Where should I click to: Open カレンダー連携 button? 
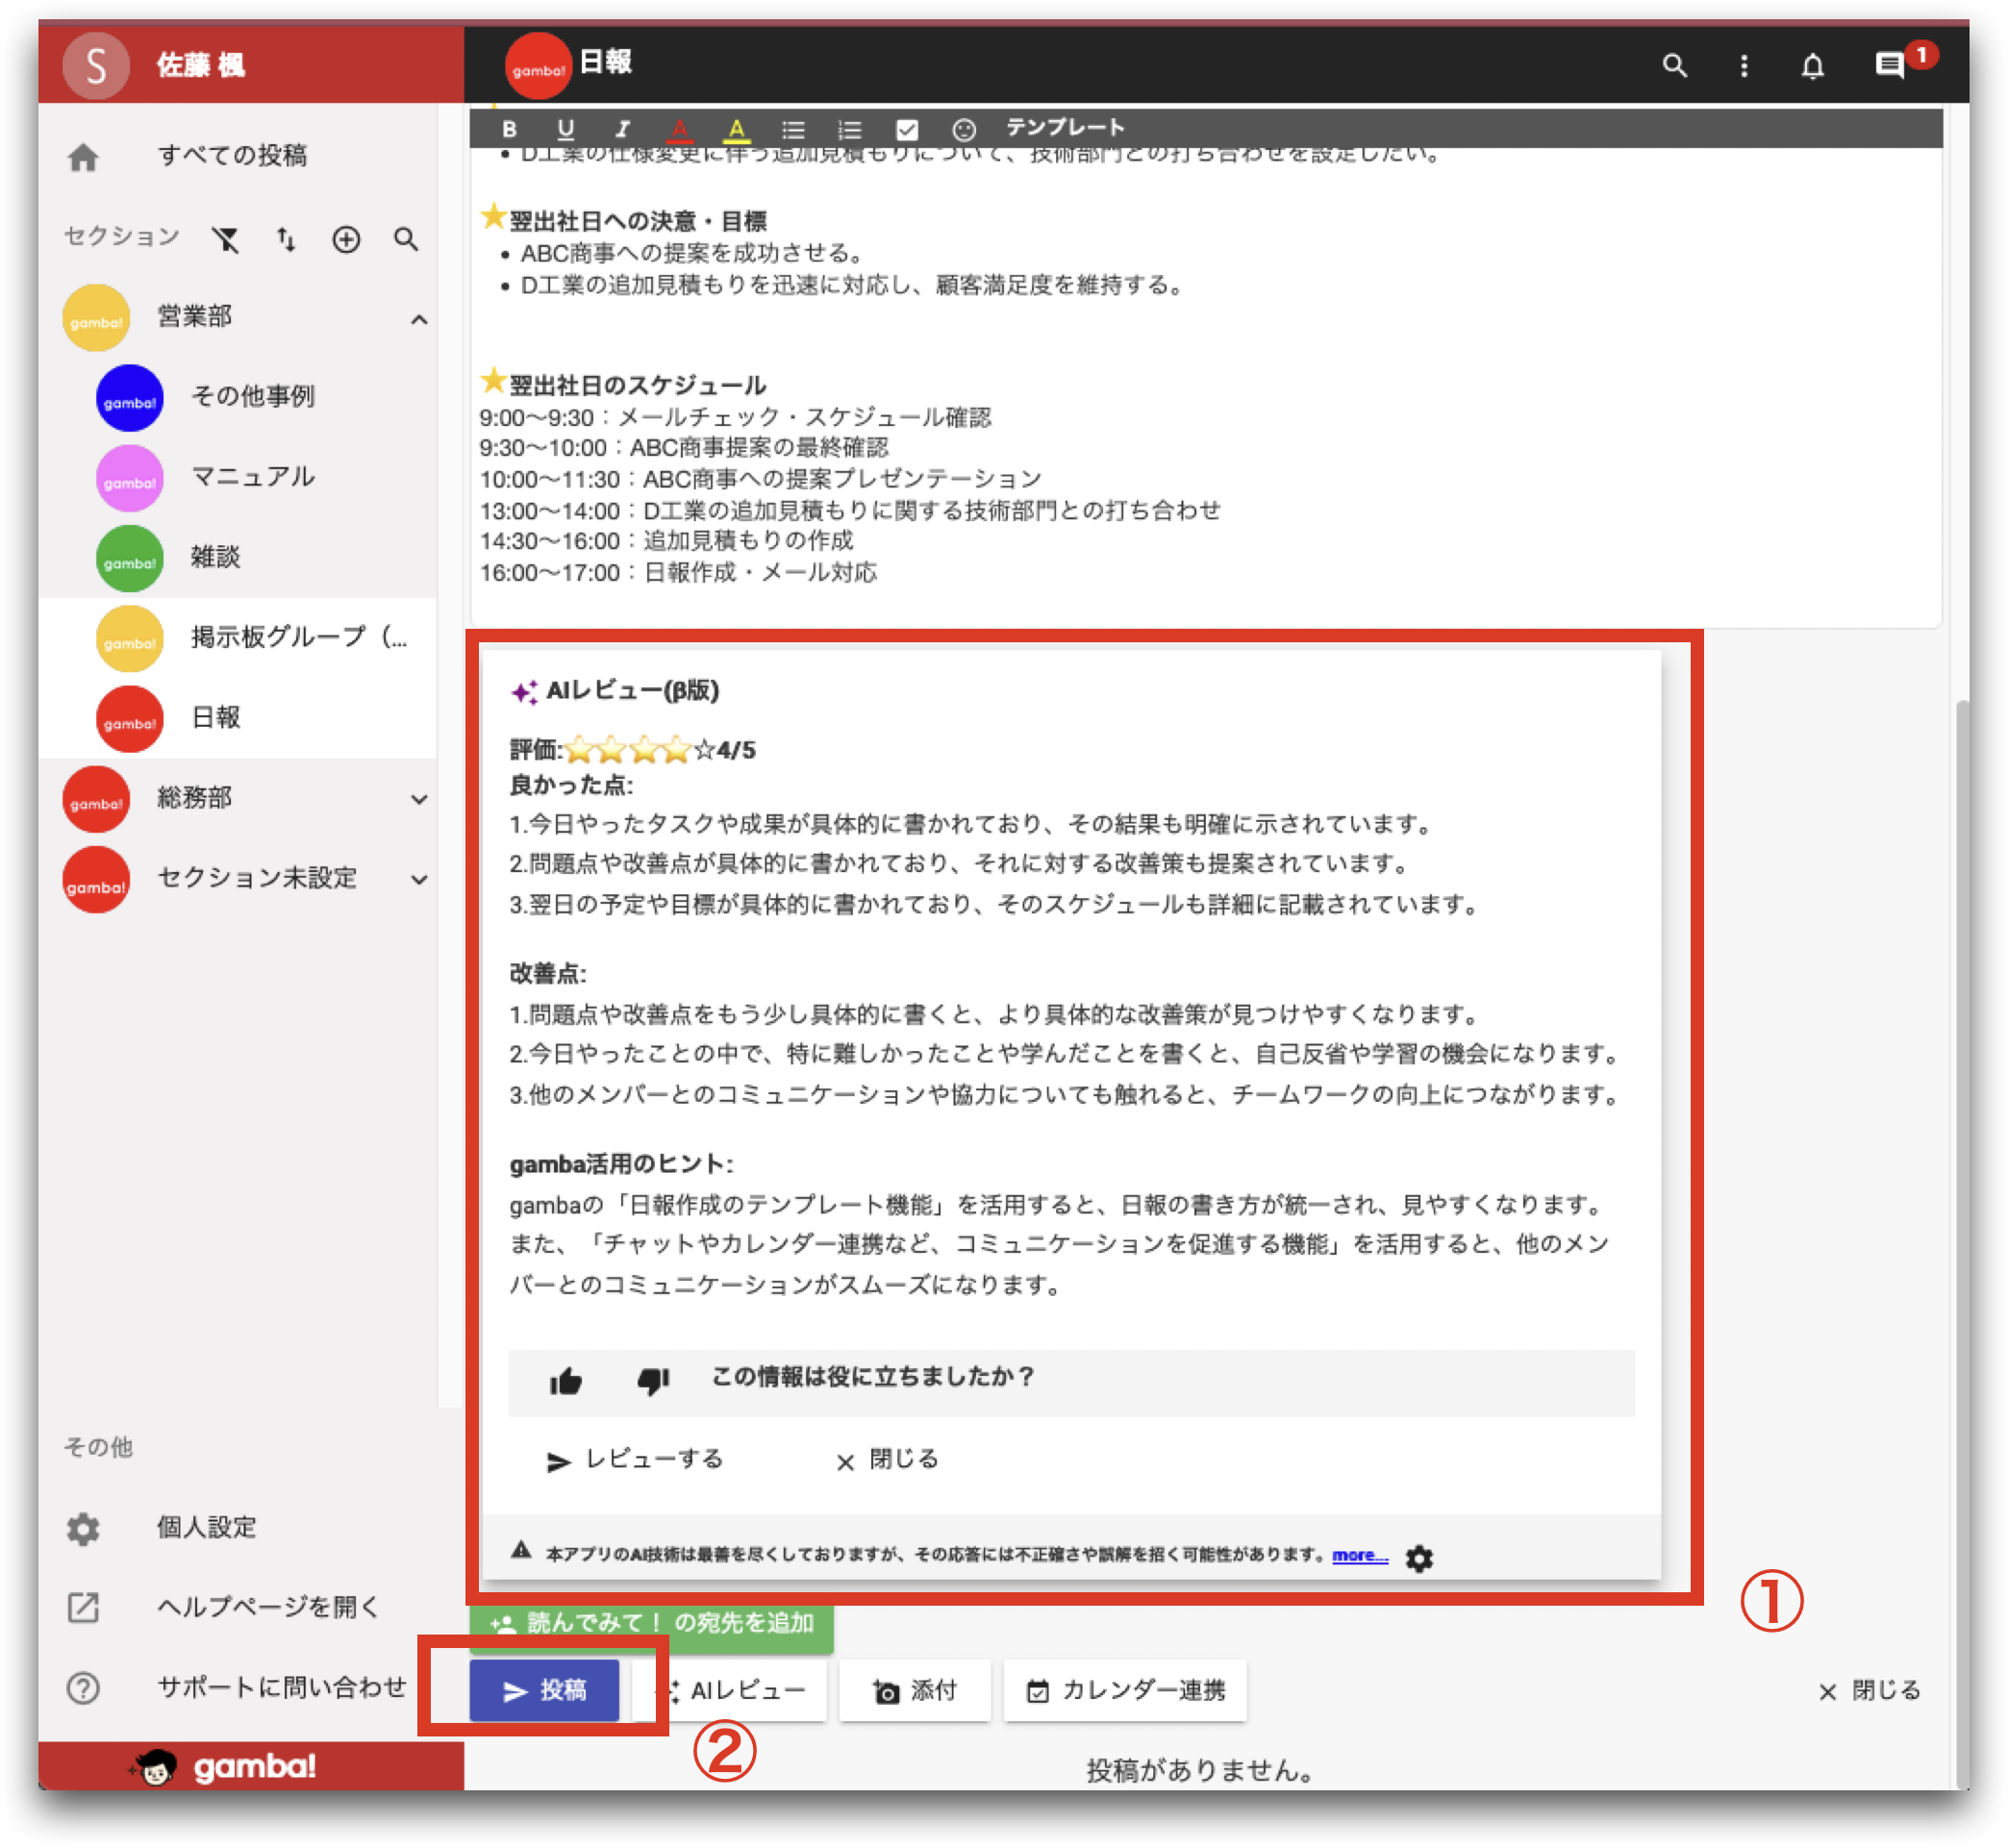1125,1690
